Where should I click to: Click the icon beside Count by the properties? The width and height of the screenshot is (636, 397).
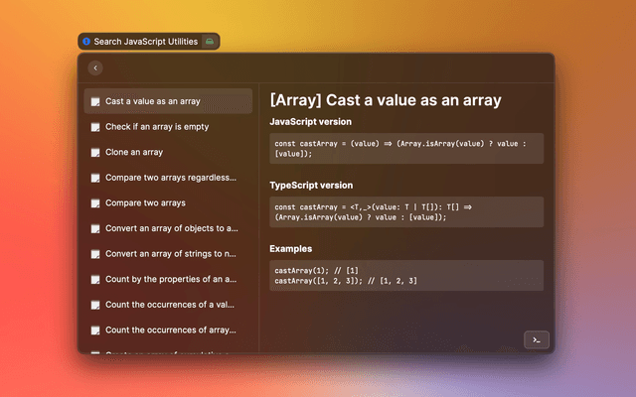tap(95, 279)
